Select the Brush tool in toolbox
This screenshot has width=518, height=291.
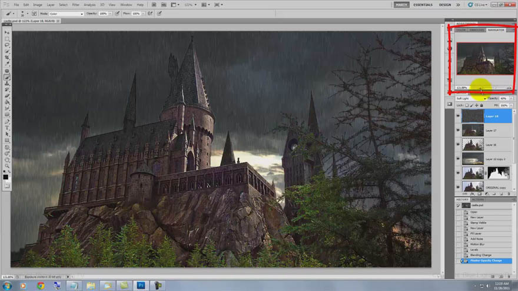[7, 77]
